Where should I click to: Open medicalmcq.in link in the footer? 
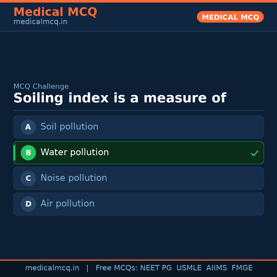click(x=52, y=268)
